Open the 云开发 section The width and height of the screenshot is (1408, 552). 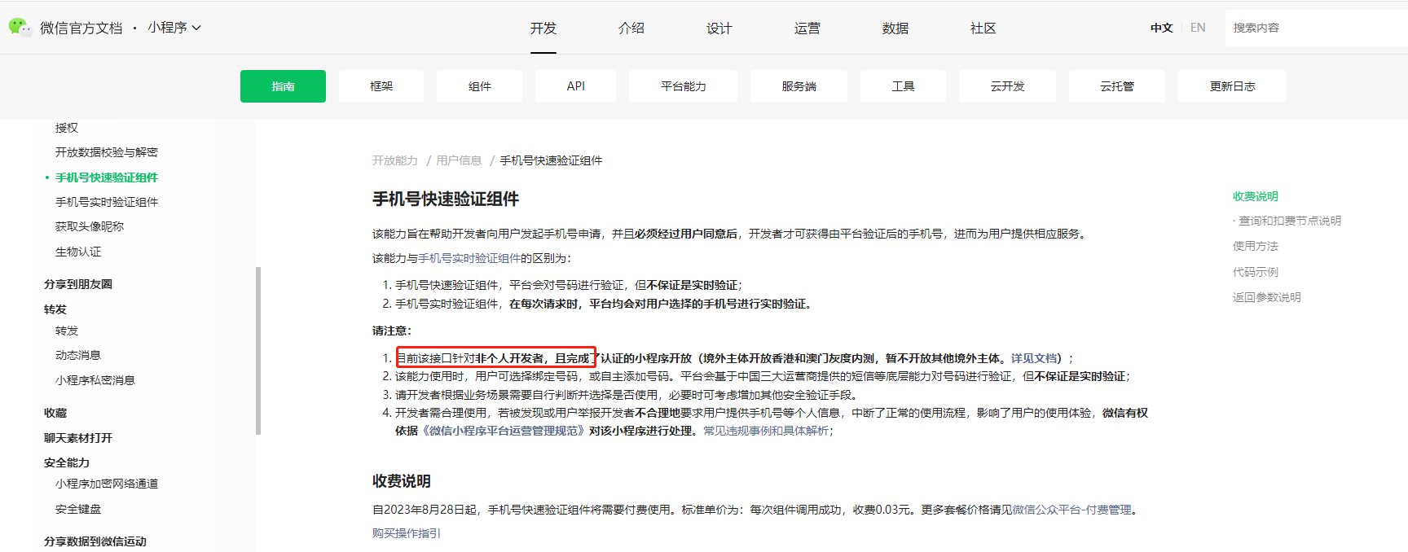point(1008,86)
